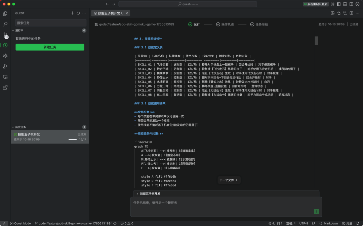363x226 pixels.
Task: Click the plus icon in Quest header
Action: pos(72,13)
